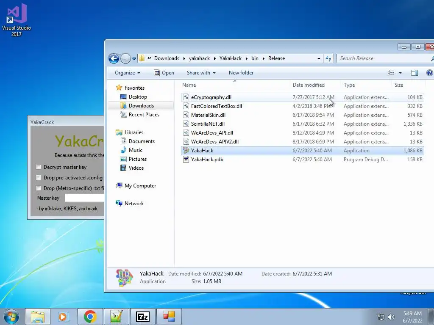Open the Documents library
This screenshot has width=434, height=325.
click(138, 141)
